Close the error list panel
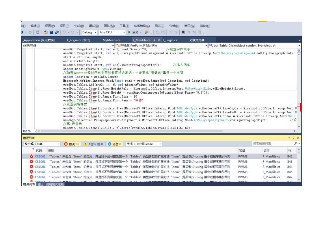 pos(298,138)
